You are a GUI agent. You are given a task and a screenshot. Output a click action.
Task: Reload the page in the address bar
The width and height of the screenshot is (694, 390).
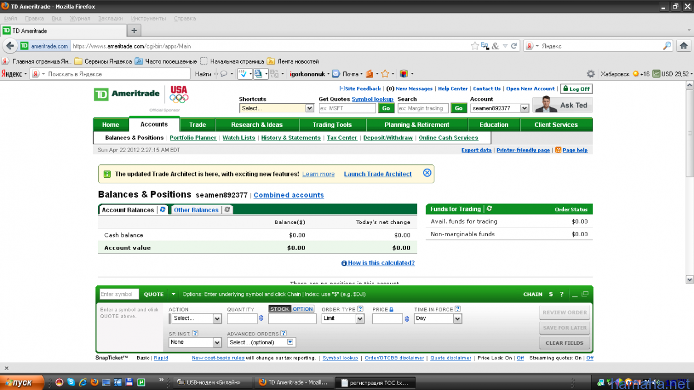(514, 46)
